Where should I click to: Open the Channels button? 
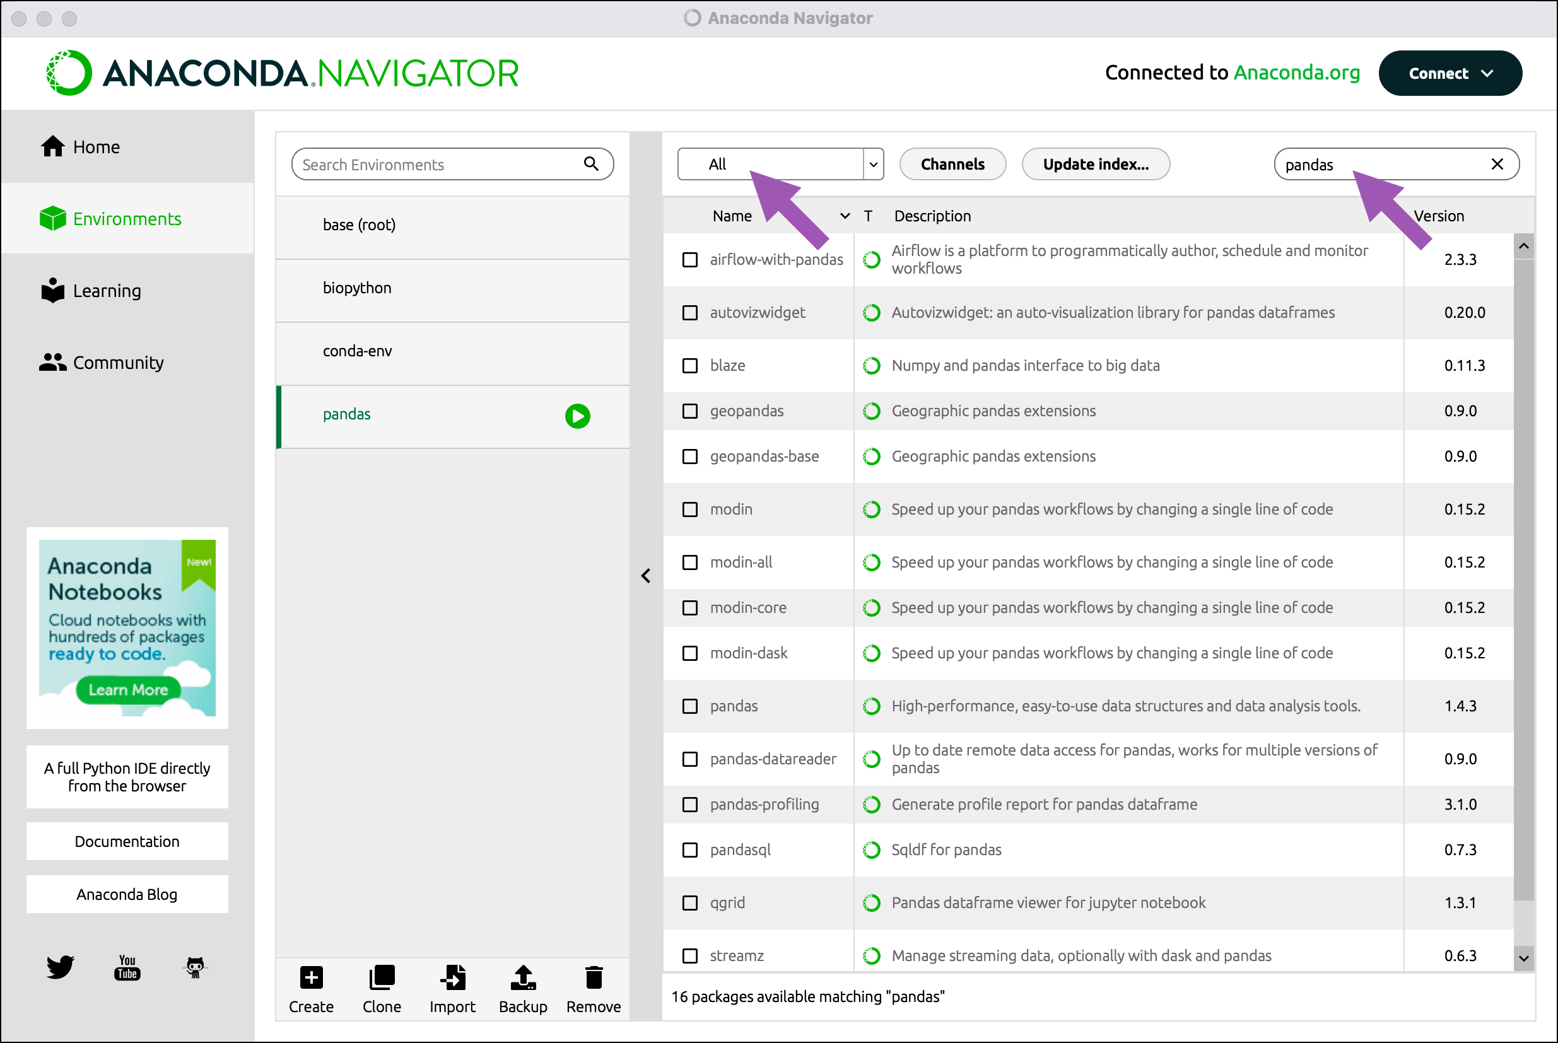[952, 165]
